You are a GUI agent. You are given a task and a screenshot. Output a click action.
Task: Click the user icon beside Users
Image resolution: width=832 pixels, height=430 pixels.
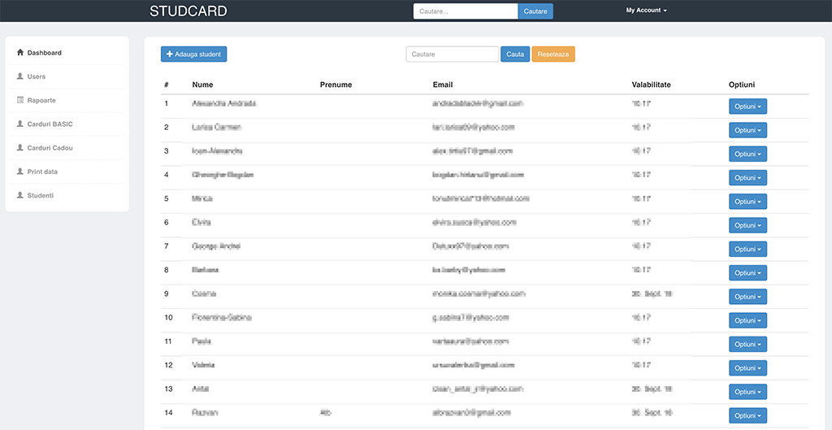tap(20, 76)
